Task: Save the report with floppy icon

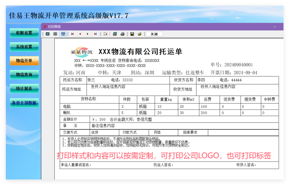Action: [x=132, y=34]
